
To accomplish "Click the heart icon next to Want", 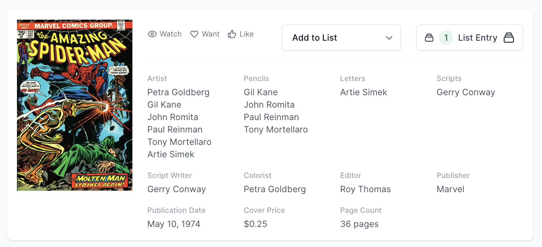I will point(194,34).
